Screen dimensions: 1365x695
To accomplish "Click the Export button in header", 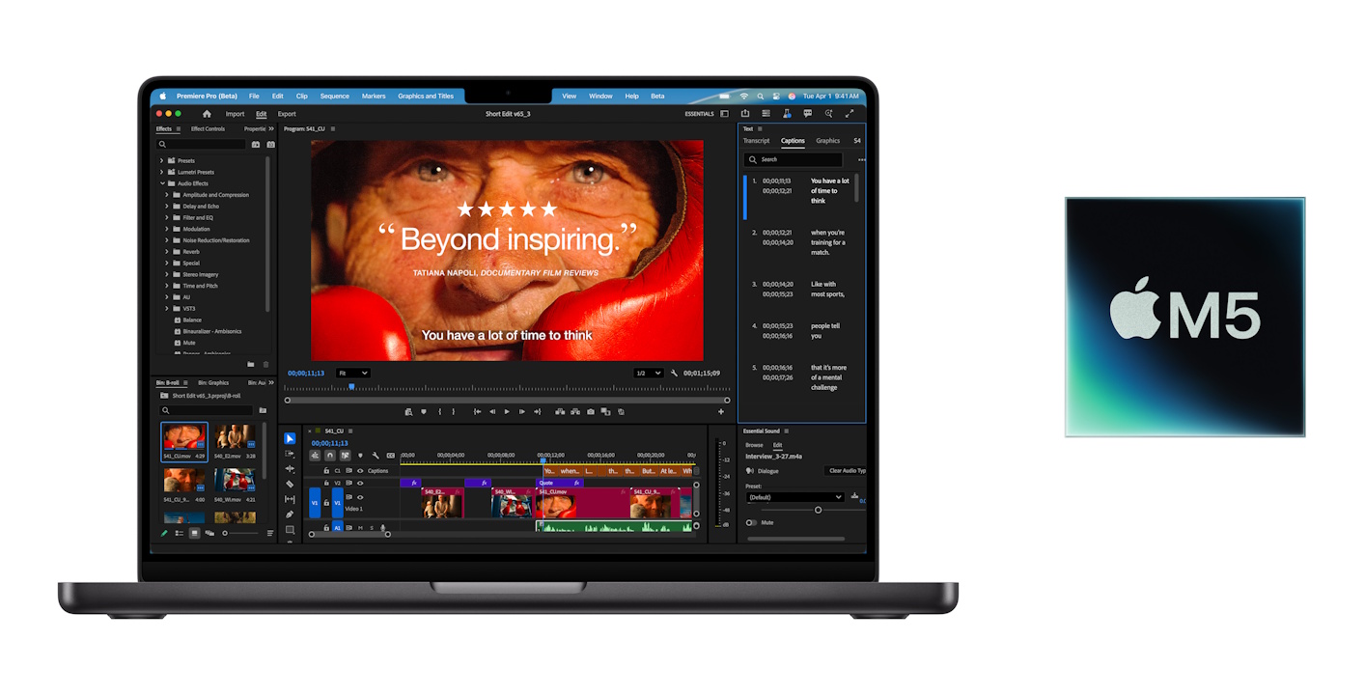I will click(x=287, y=114).
